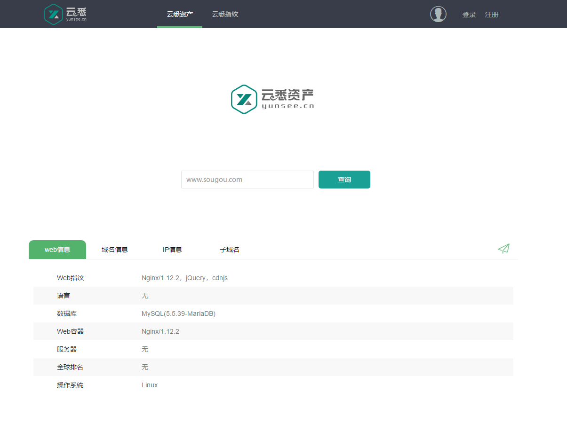Click the 登录 login link

(469, 15)
